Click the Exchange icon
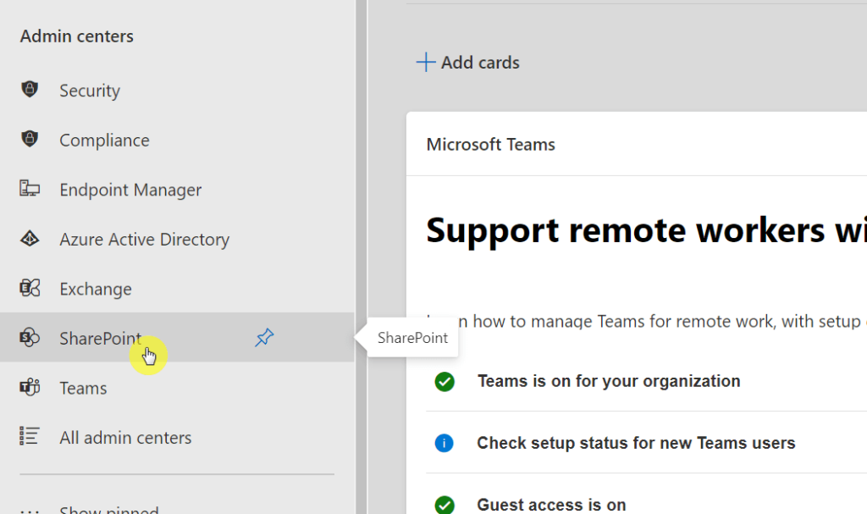The width and height of the screenshot is (867, 514). (30, 288)
